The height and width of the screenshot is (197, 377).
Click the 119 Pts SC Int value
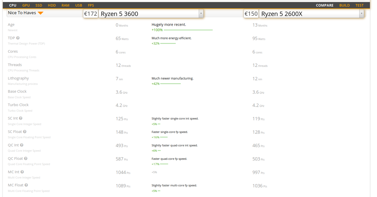pyautogui.click(x=259, y=119)
